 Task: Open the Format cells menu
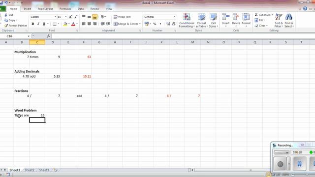coord(246,20)
